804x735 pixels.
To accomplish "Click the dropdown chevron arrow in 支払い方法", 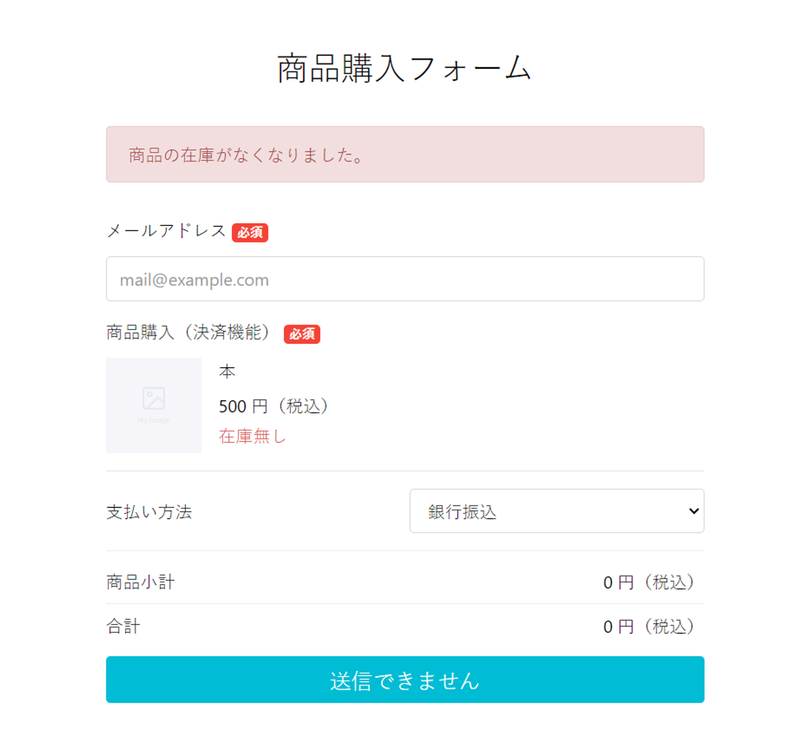I will click(693, 511).
